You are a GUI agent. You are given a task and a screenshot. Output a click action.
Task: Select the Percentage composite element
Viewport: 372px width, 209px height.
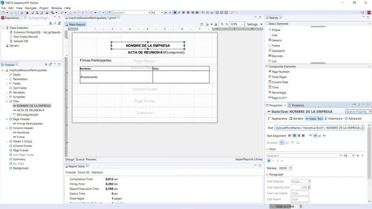pyautogui.click(x=277, y=92)
